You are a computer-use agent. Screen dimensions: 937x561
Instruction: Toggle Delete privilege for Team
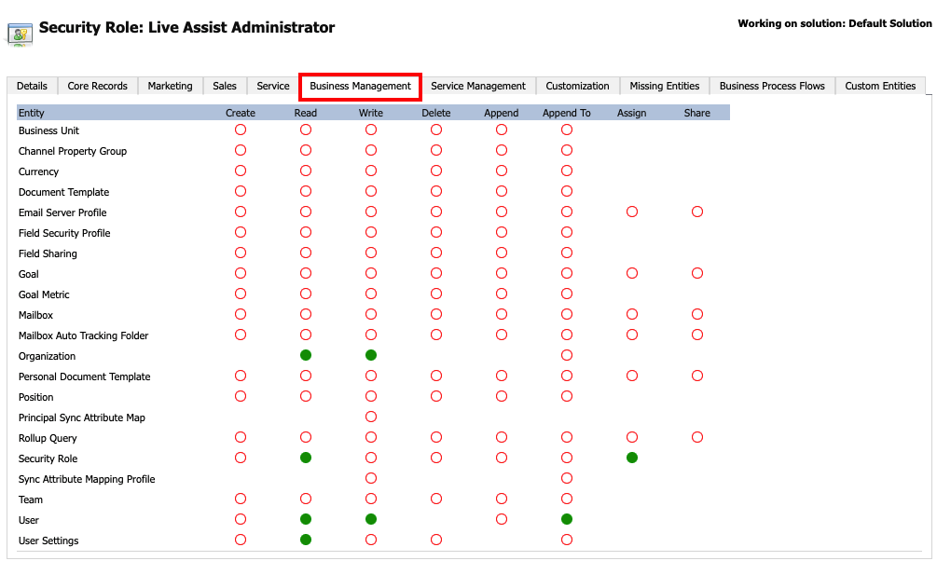pyautogui.click(x=436, y=499)
